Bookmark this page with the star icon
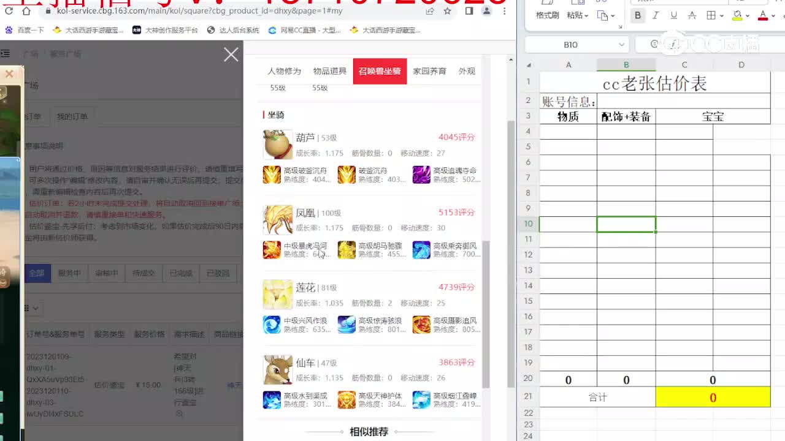This screenshot has height=441, width=785. (x=448, y=11)
